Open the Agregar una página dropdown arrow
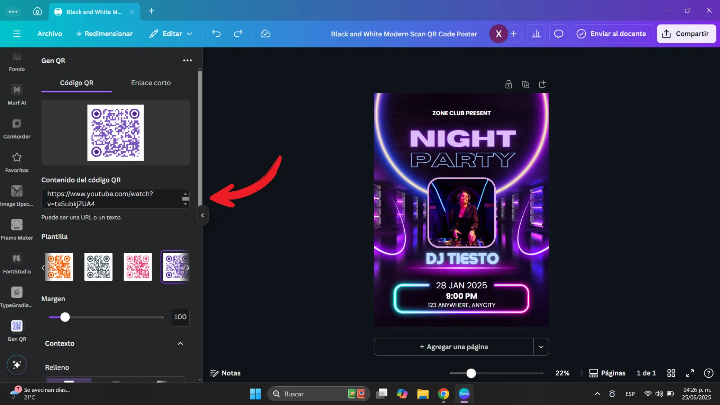Image resolution: width=720 pixels, height=405 pixels. coord(541,347)
